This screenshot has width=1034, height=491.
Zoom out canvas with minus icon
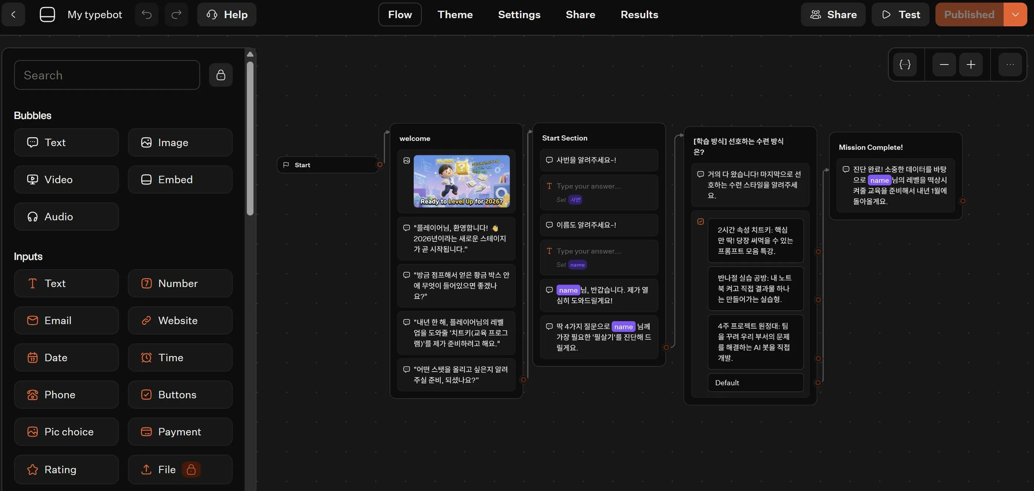coord(944,65)
